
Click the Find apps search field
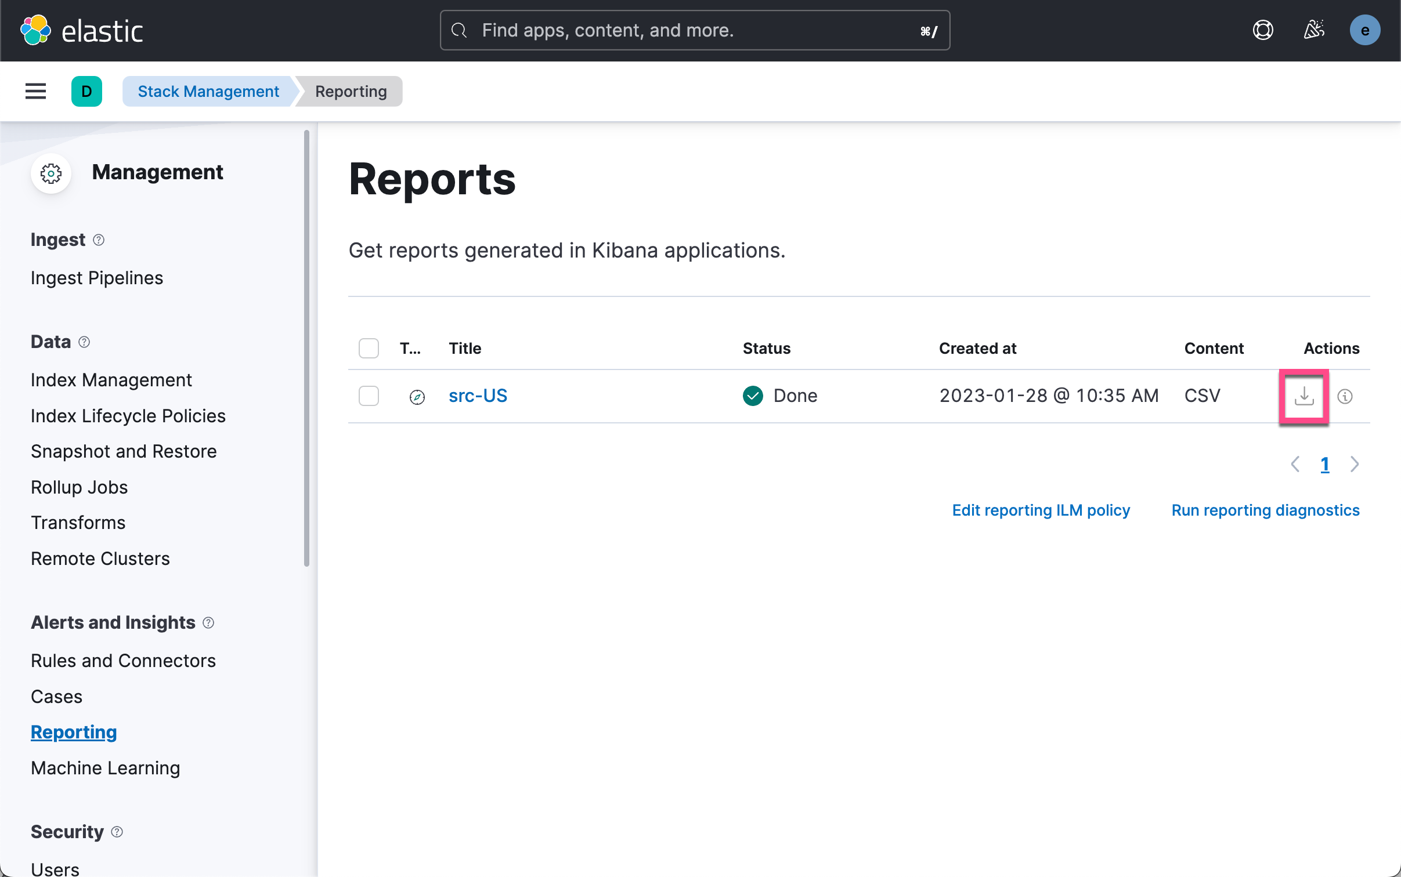[694, 30]
